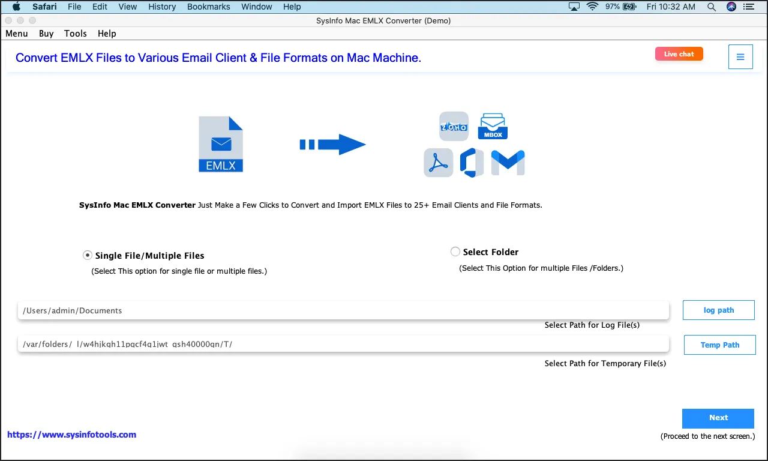
Task: Click the EMLX file icon
Action: point(221,144)
